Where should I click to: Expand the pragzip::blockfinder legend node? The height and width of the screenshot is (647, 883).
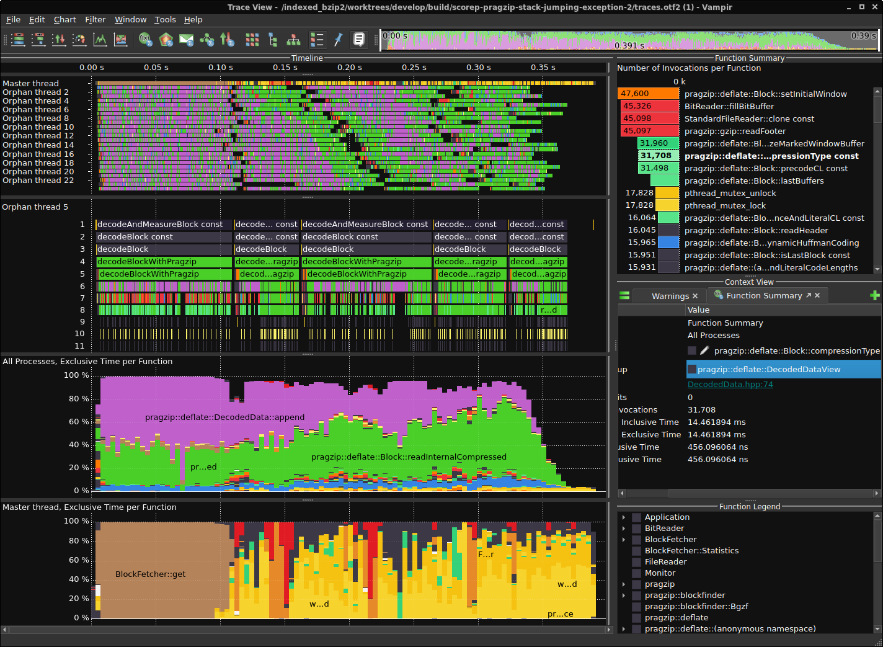pyautogui.click(x=624, y=596)
